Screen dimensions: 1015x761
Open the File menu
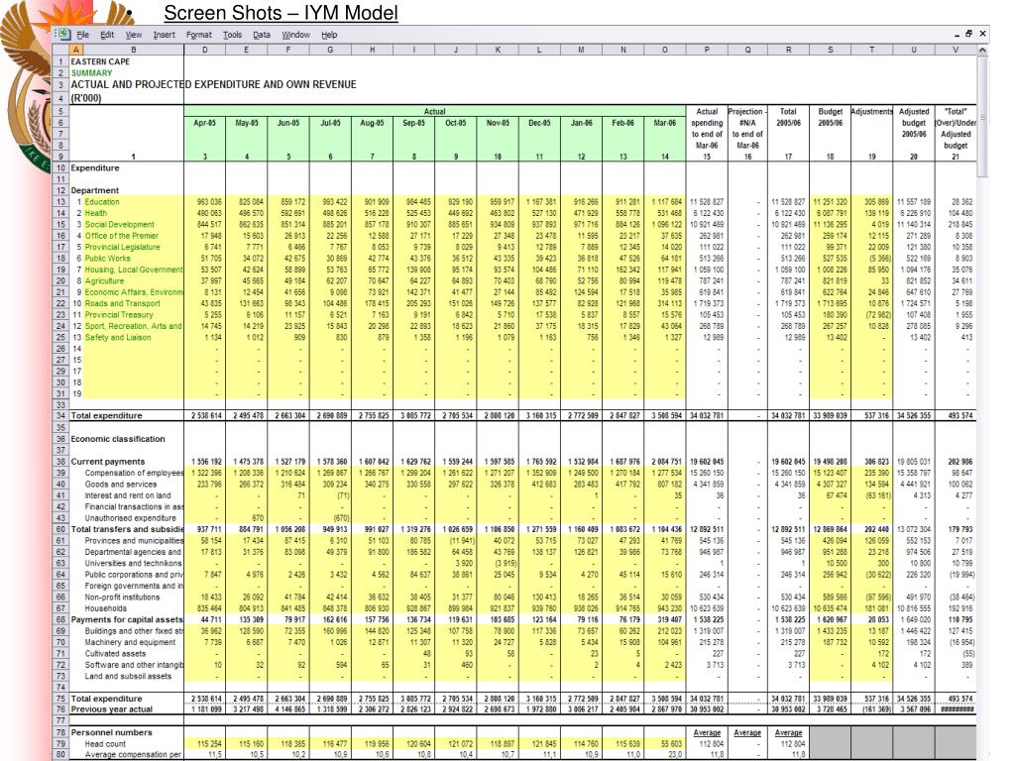(x=83, y=35)
